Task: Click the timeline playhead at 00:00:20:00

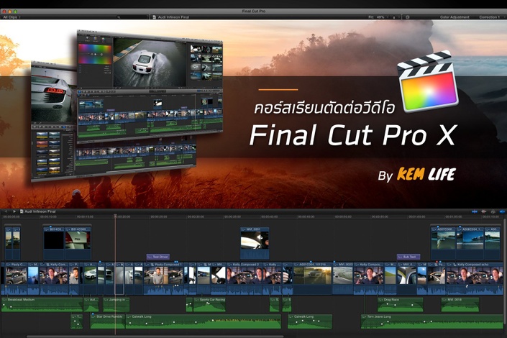Action: click(116, 216)
